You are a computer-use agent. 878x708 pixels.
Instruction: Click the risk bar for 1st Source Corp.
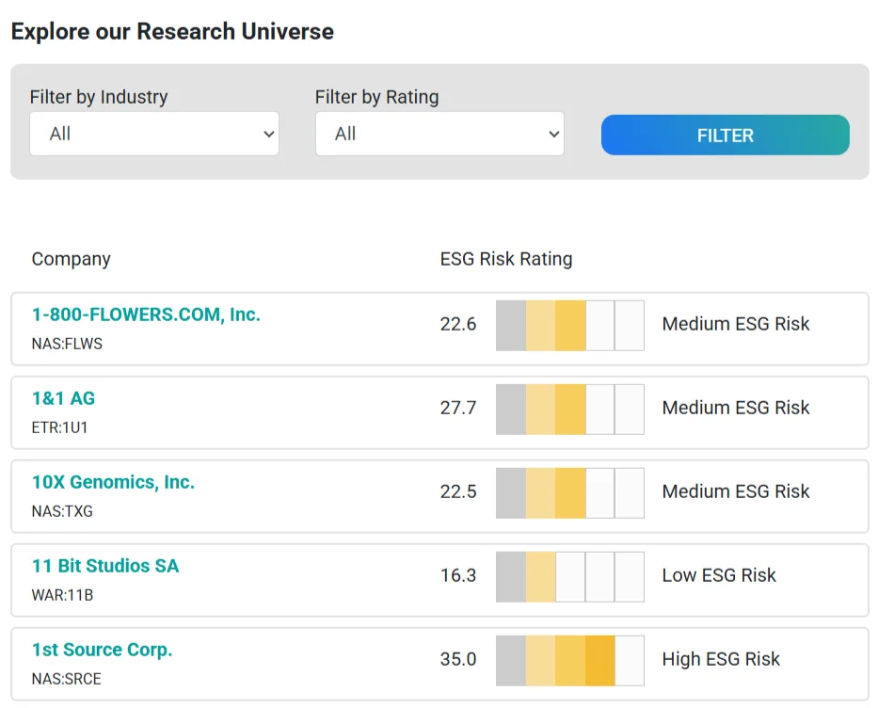(x=570, y=660)
